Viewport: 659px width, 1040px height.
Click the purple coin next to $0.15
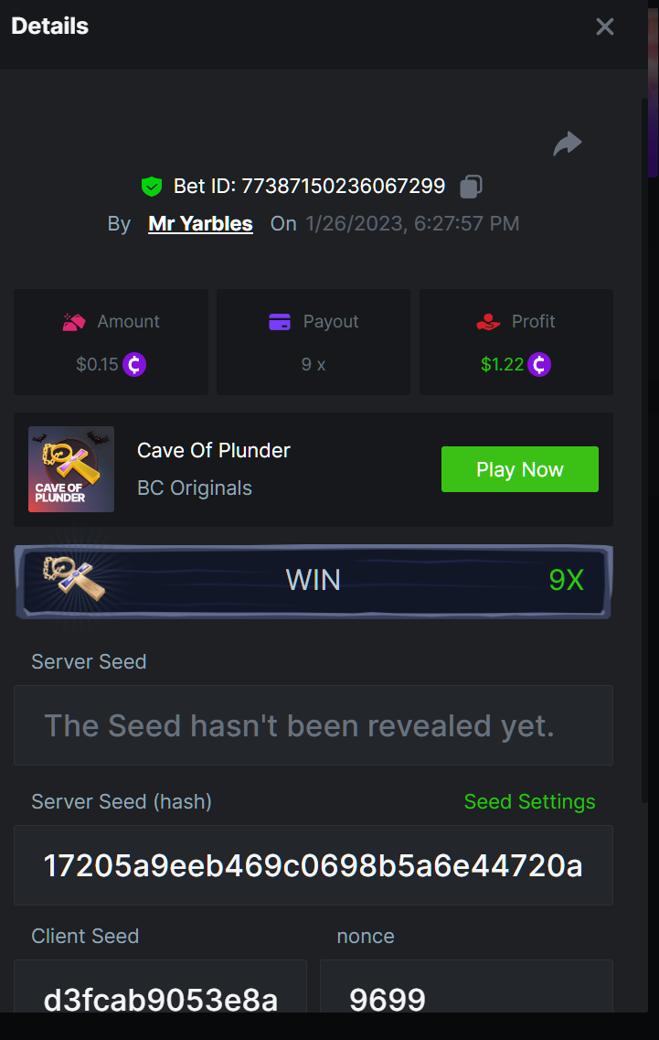pos(134,364)
